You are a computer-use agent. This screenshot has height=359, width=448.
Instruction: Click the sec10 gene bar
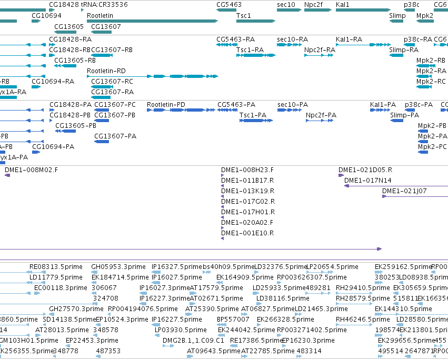[x=289, y=10]
